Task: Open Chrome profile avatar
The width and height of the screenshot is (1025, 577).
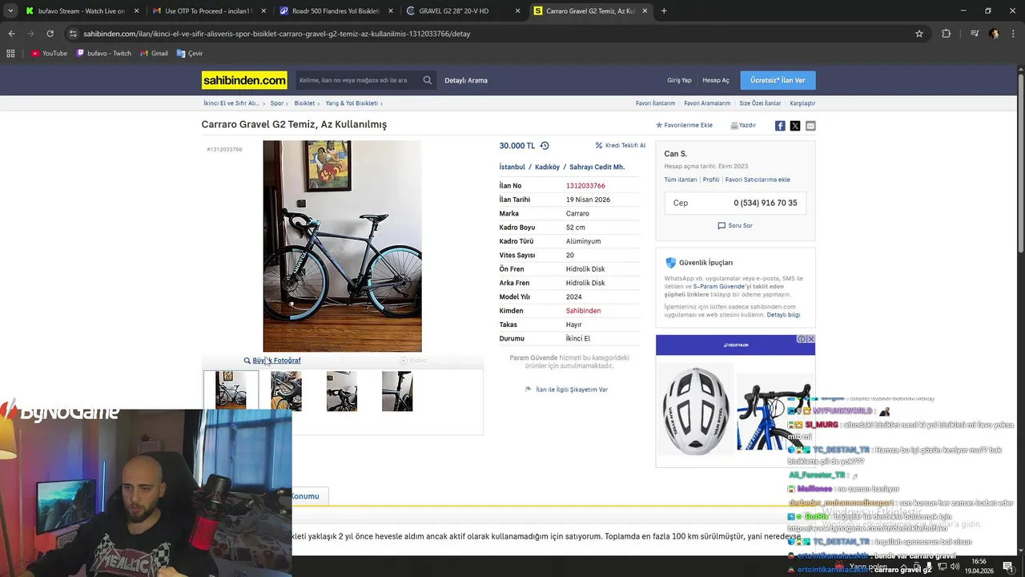Action: [994, 34]
